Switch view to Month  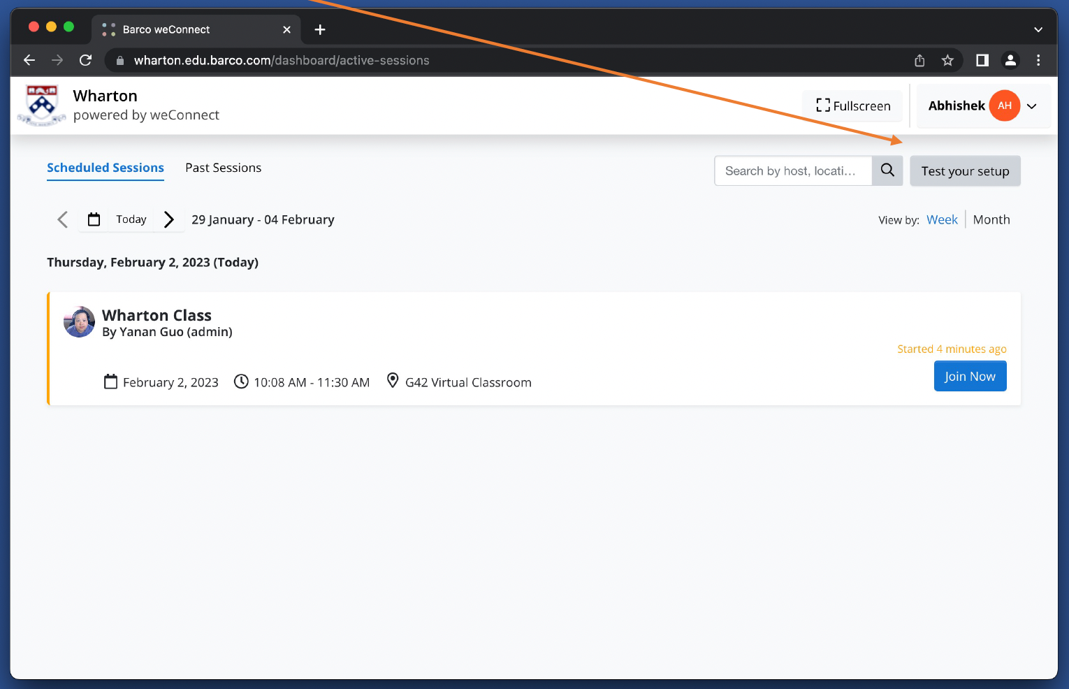991,219
